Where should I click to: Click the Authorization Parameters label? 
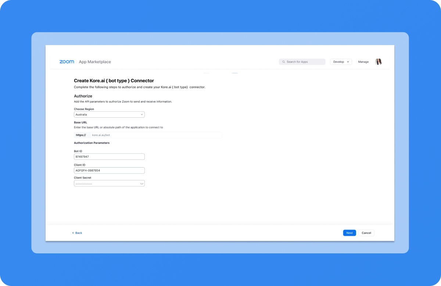point(92,143)
